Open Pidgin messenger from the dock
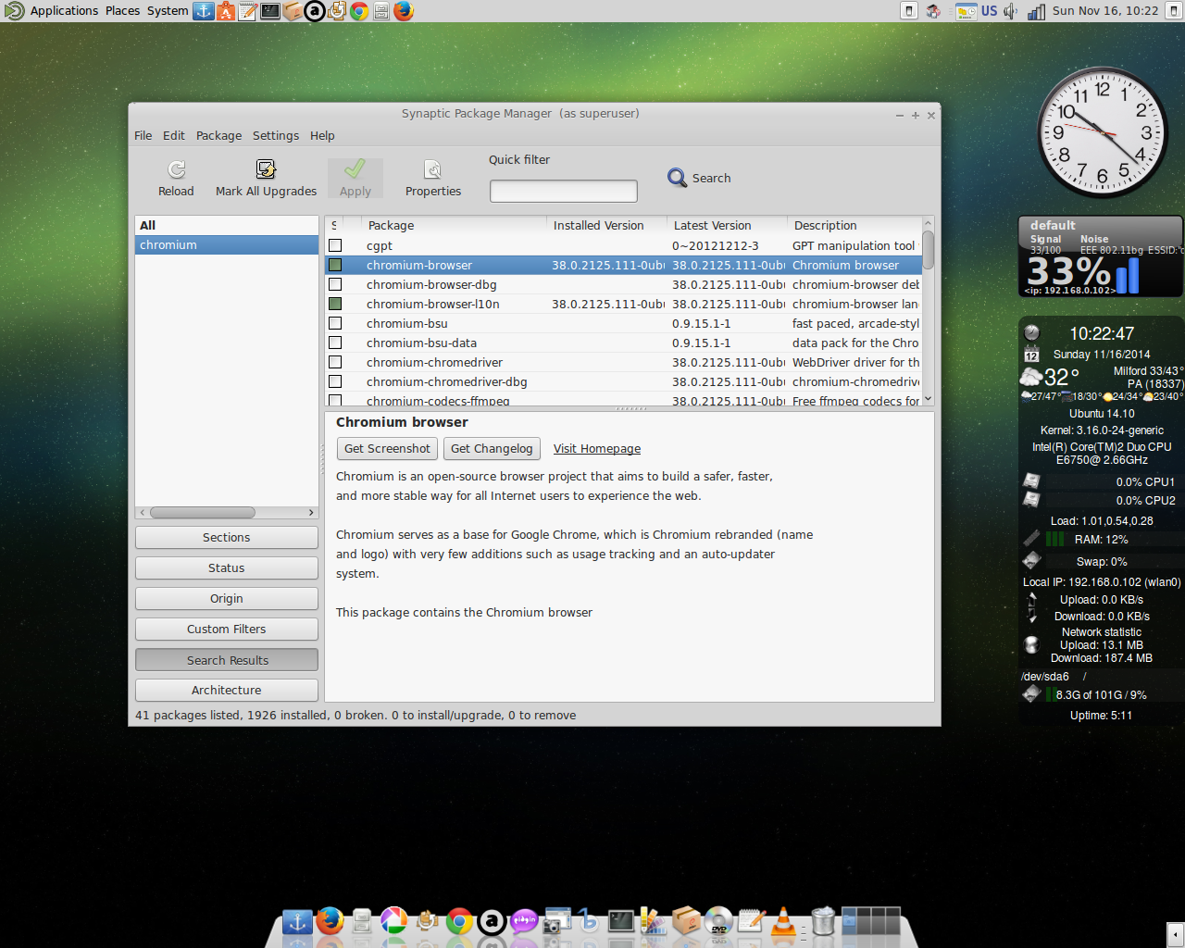 [x=524, y=921]
